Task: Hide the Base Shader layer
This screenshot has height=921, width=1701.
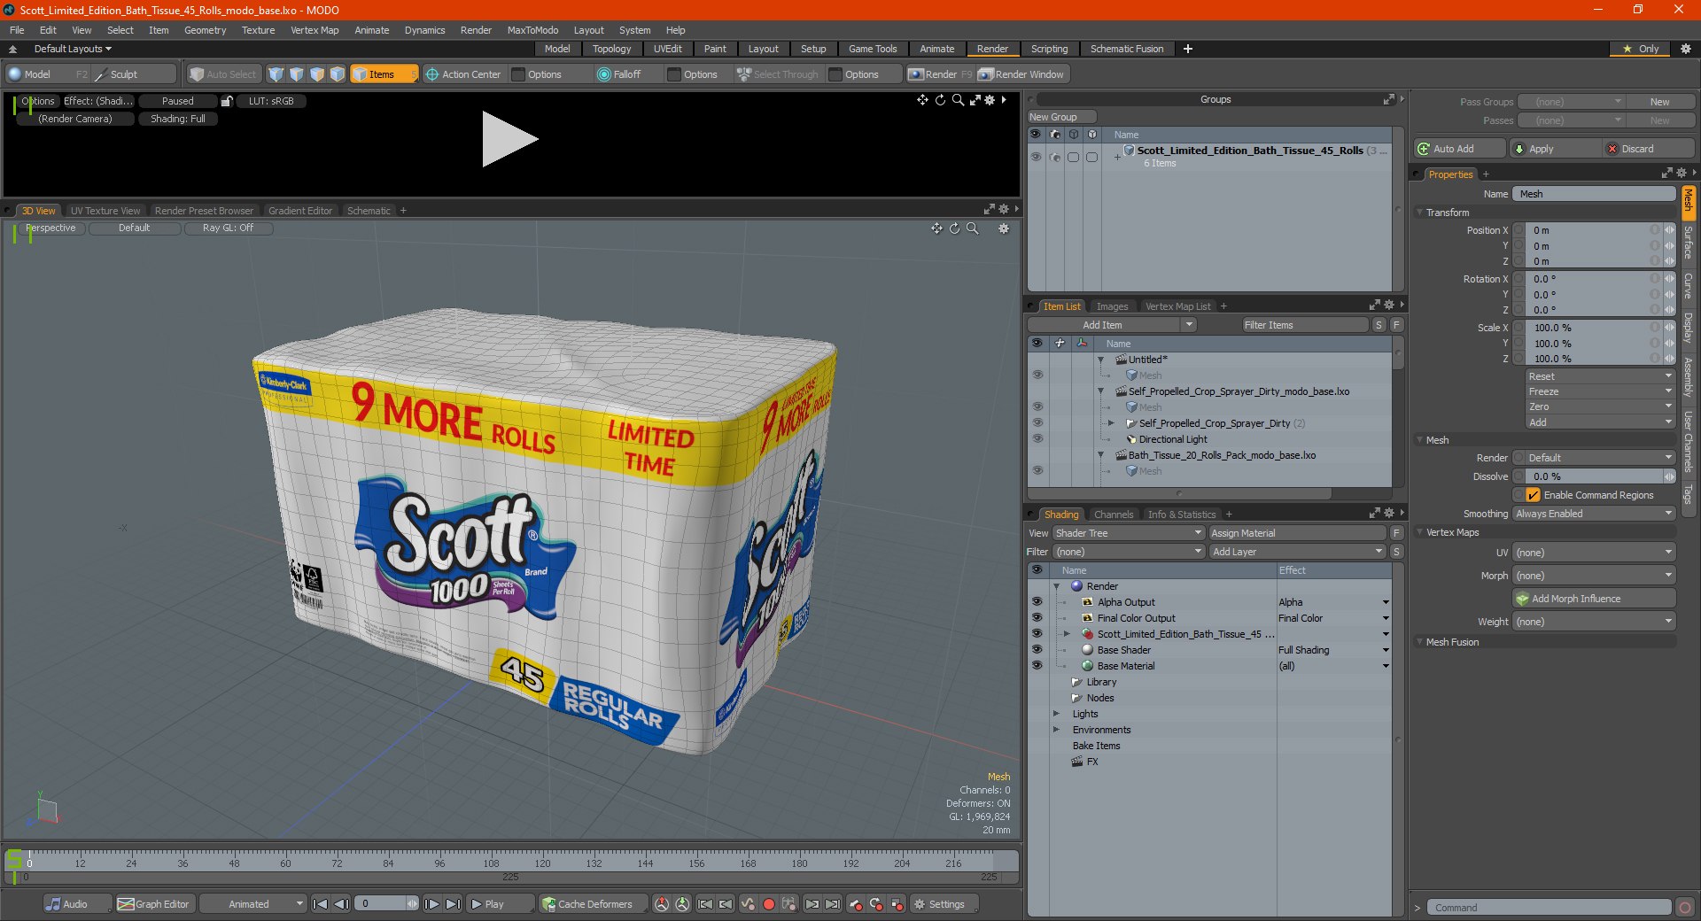Action: point(1037,650)
